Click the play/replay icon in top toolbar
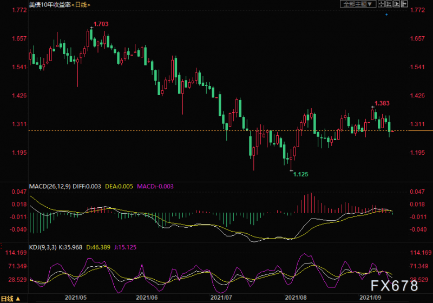This screenshot has width=433, height=303. click(x=397, y=4)
